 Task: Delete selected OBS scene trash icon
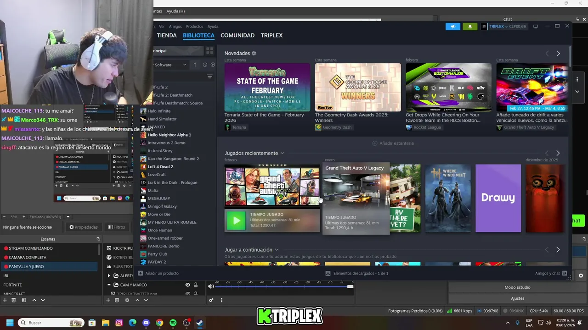click(14, 300)
